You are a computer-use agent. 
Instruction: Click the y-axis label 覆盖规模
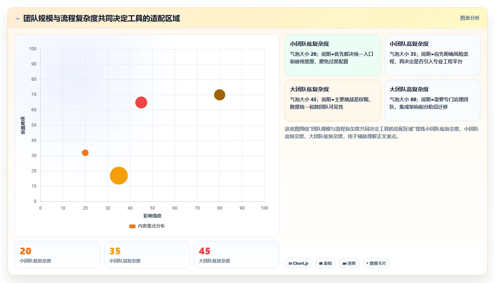click(23, 125)
